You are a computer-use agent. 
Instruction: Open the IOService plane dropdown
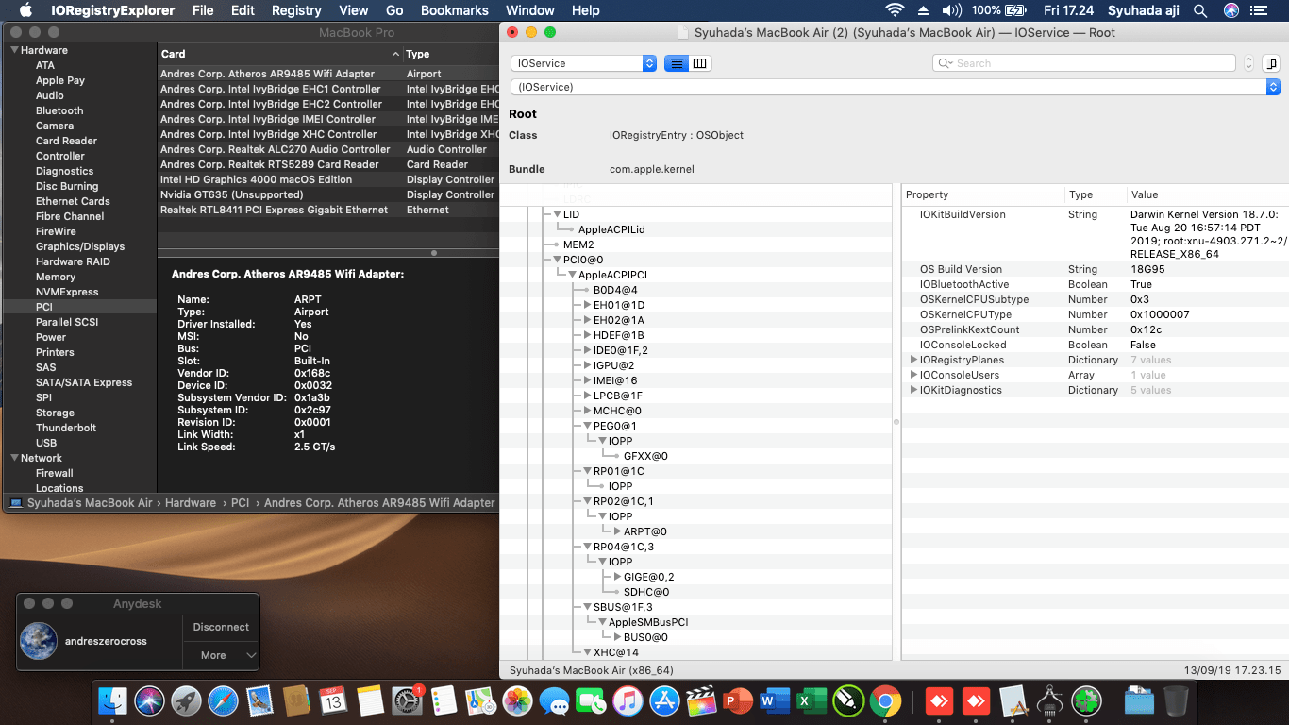pyautogui.click(x=583, y=63)
